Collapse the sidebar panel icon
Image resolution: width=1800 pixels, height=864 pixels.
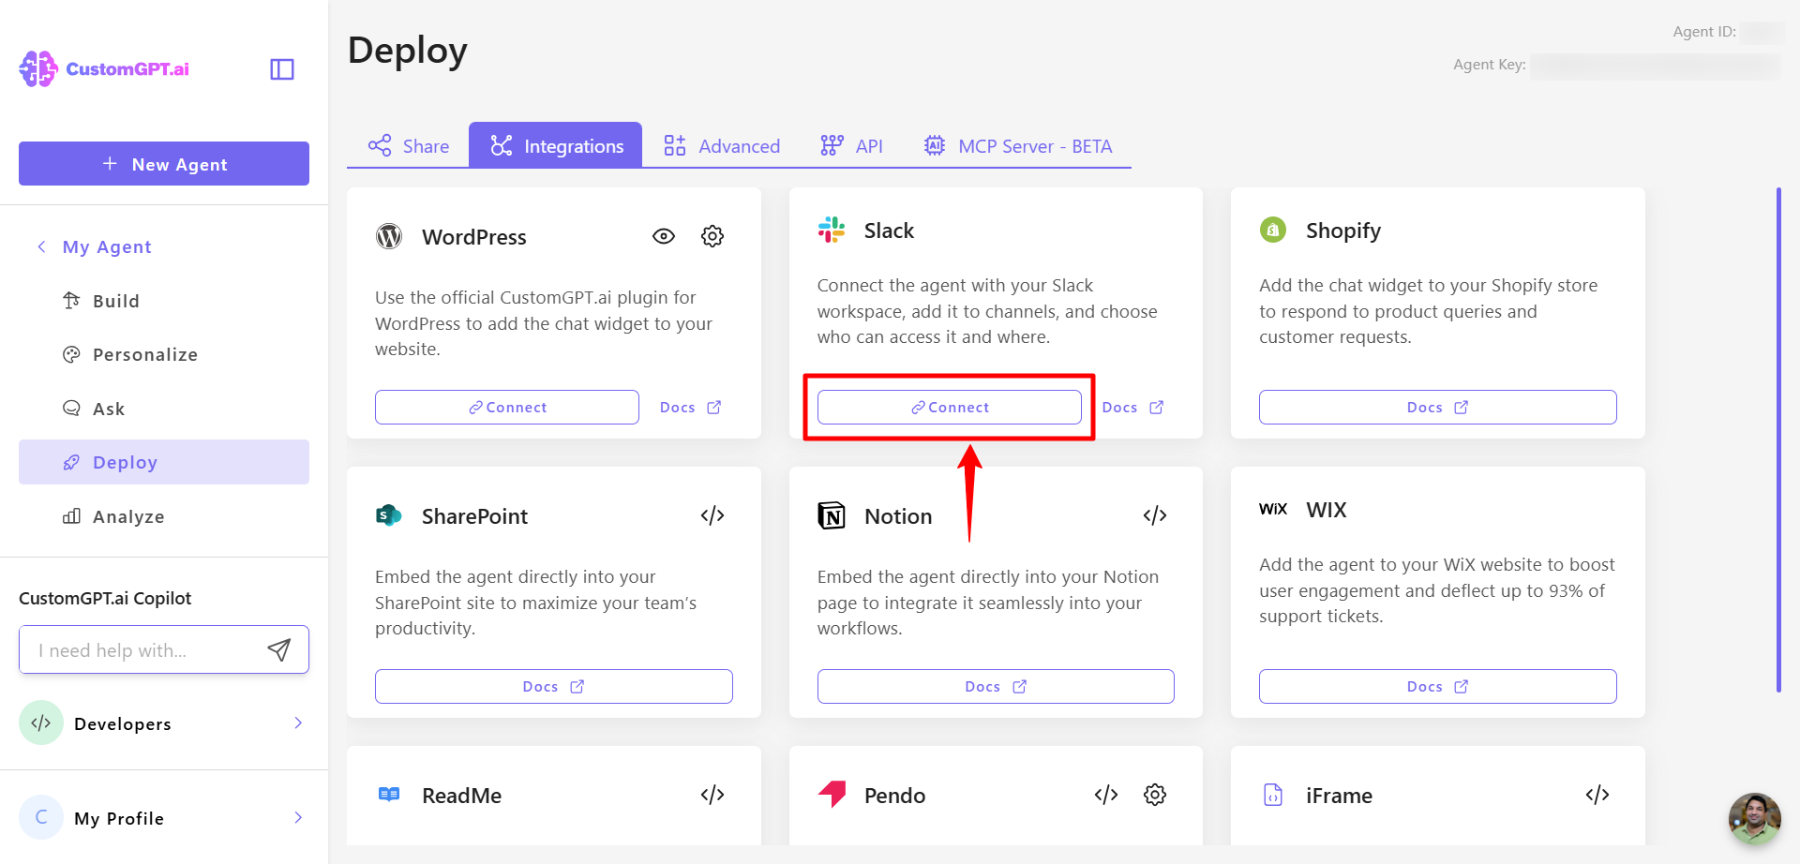(282, 69)
